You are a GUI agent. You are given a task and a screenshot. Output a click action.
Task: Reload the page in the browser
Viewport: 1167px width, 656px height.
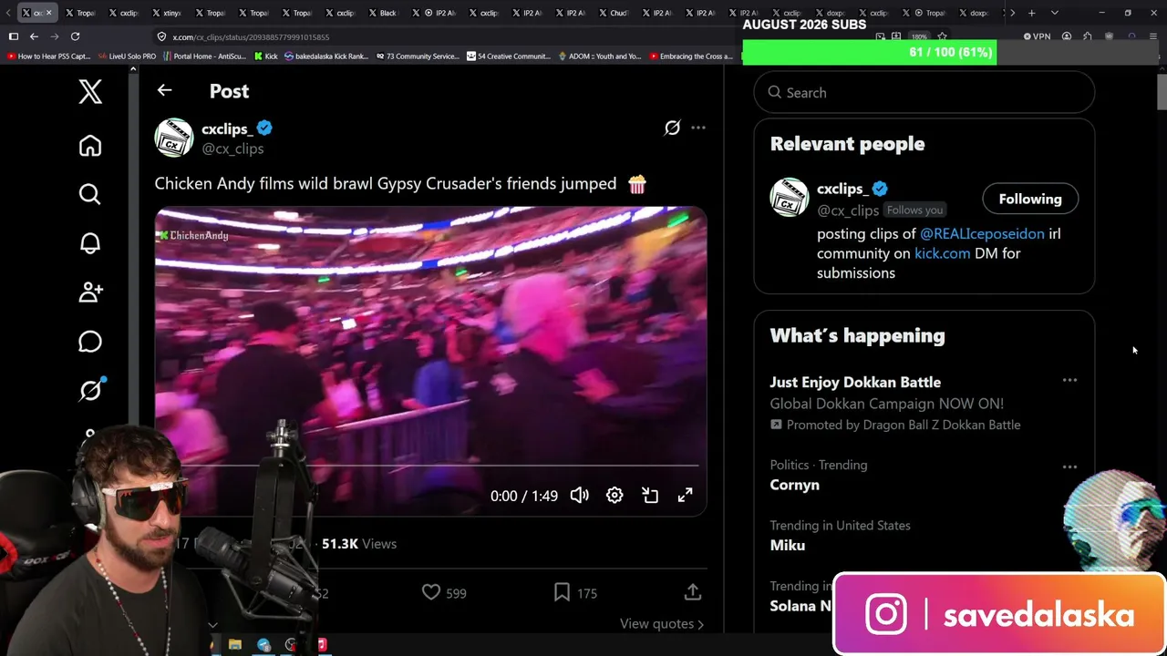[75, 36]
